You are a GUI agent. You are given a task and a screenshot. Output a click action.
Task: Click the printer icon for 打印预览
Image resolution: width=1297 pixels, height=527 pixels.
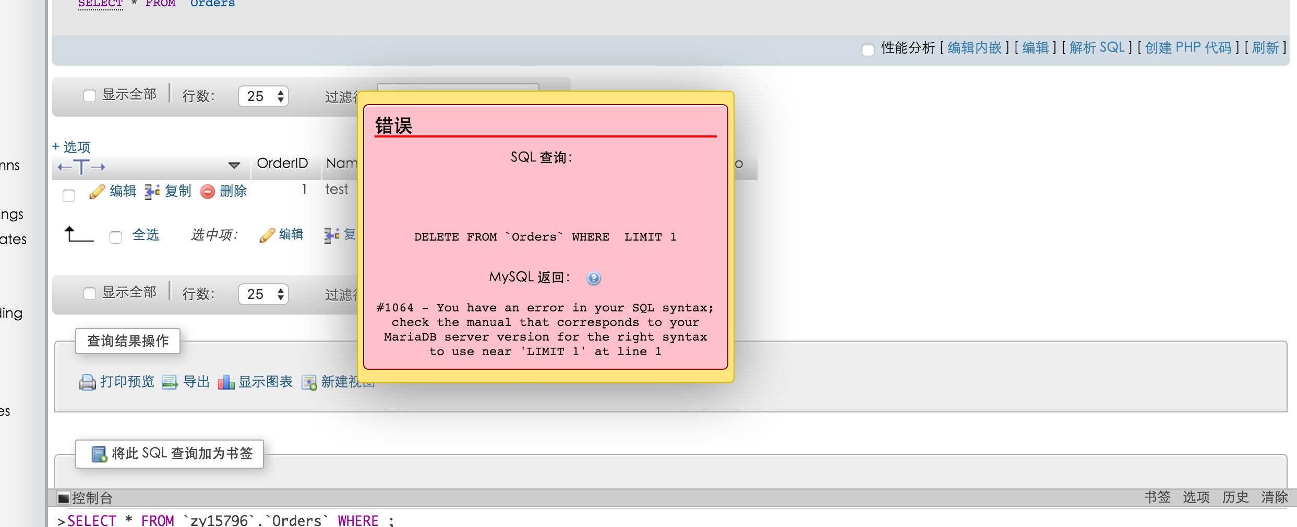click(x=87, y=382)
